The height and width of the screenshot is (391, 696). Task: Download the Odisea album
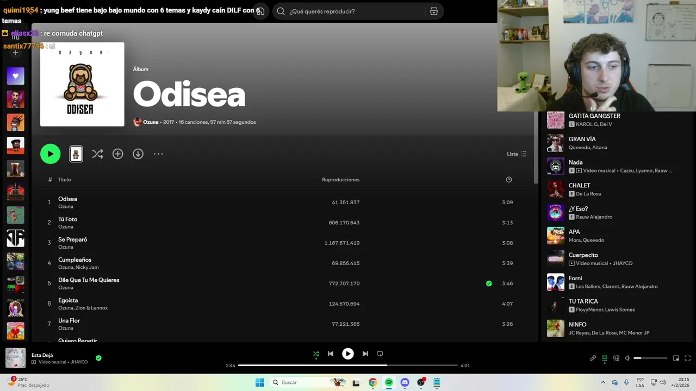click(138, 154)
